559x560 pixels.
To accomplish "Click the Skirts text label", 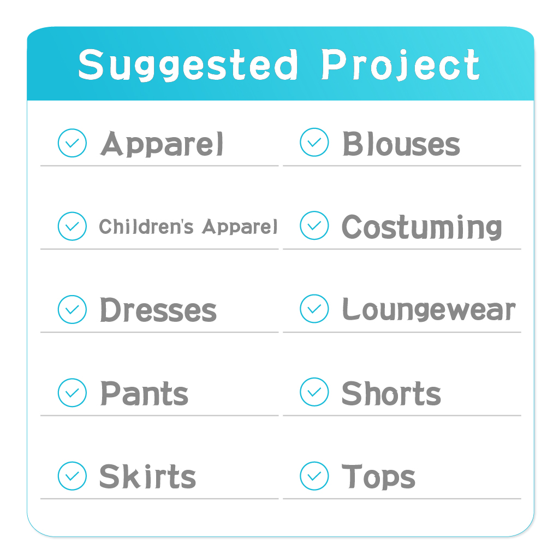I will point(147,476).
